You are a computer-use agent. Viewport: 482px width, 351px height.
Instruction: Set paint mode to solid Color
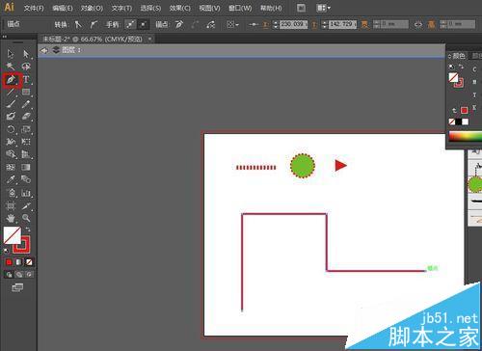[x=9, y=262]
